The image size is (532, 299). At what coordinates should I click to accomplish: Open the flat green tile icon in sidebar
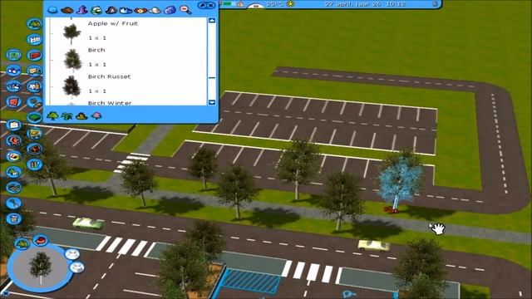[x=34, y=117]
